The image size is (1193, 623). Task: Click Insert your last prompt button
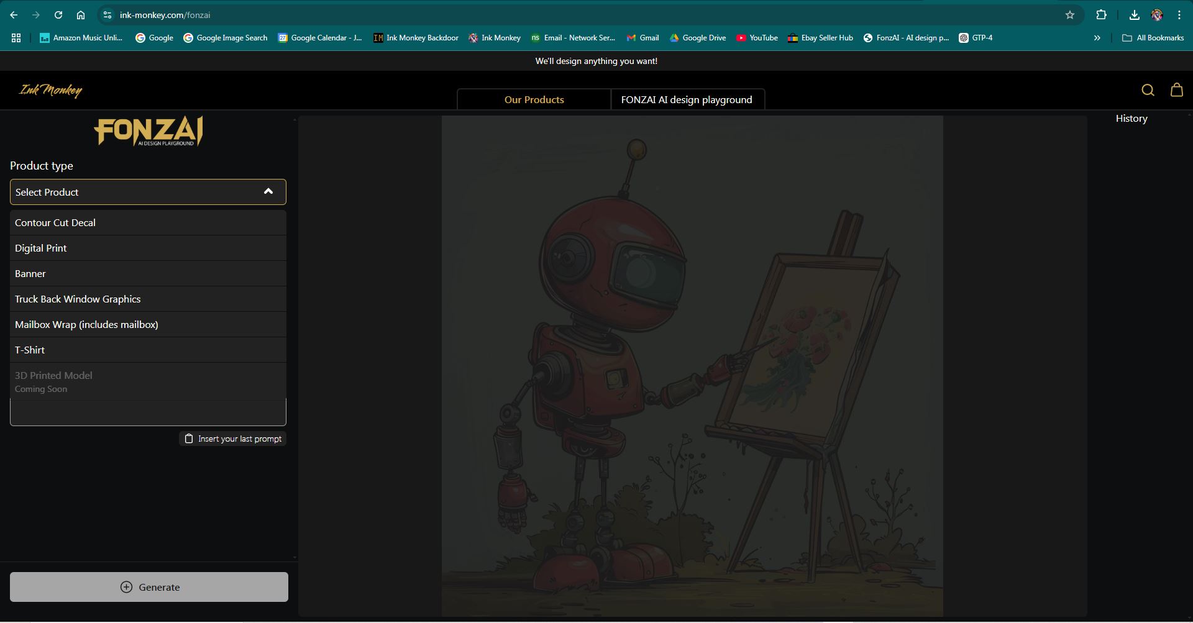(x=233, y=439)
